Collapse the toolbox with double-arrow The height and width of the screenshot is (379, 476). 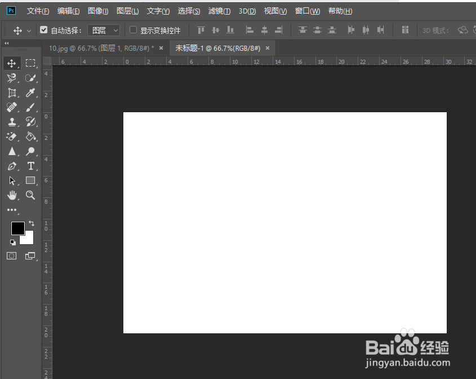pos(7,43)
